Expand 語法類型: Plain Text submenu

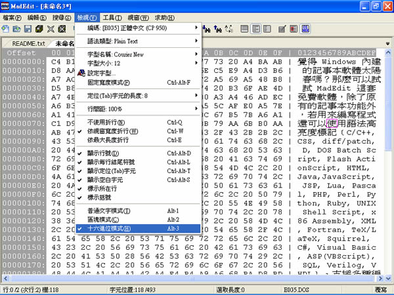[x=138, y=41]
